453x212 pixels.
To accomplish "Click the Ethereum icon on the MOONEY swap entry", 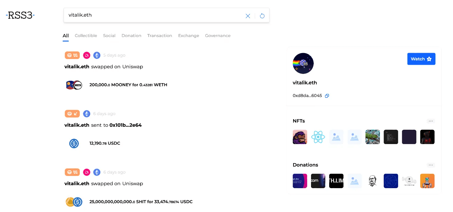I will (x=97, y=55).
